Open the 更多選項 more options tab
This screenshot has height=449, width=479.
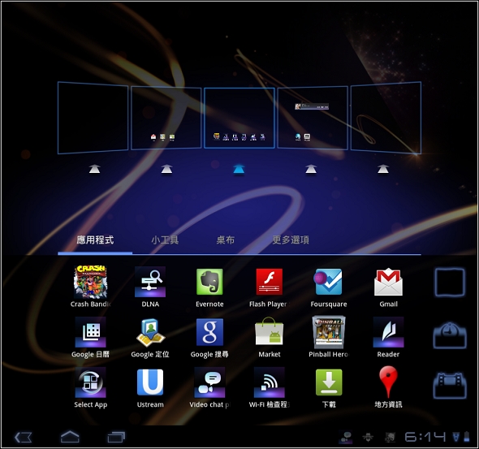[x=291, y=240]
